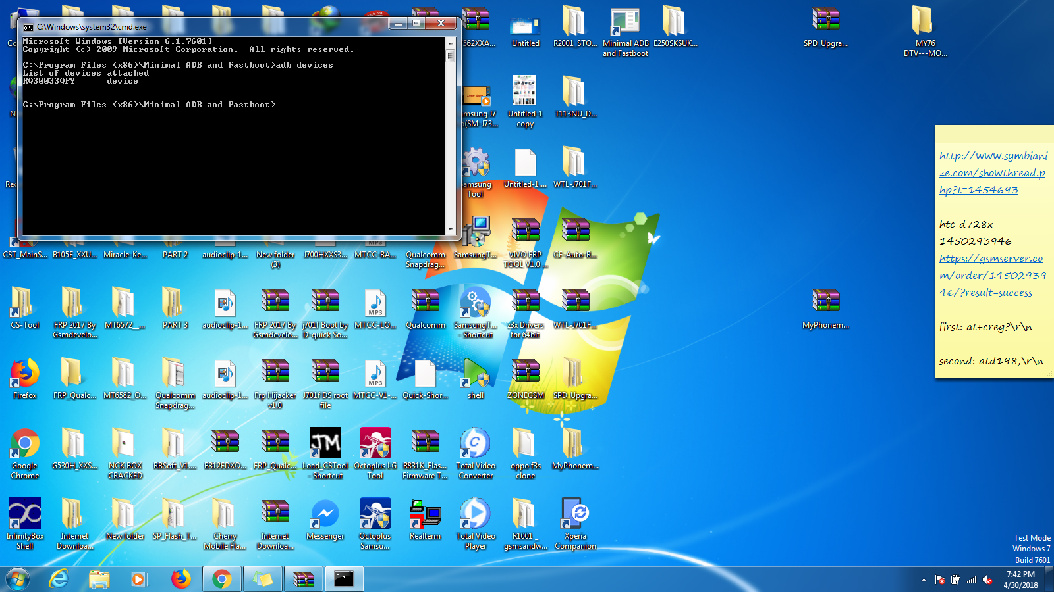Launch Xperia Companion
The width and height of the screenshot is (1054, 592).
click(575, 524)
